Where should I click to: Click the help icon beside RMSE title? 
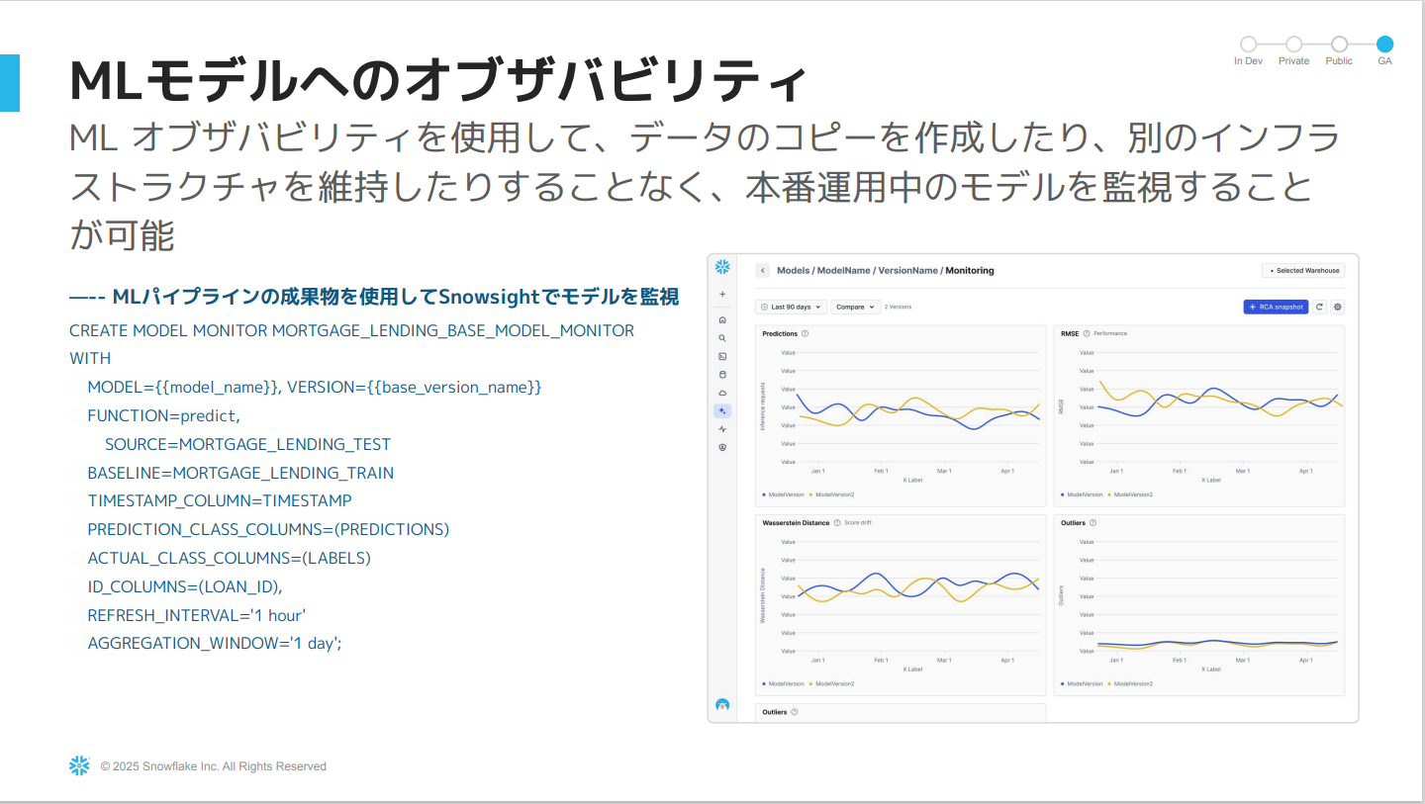[1087, 334]
